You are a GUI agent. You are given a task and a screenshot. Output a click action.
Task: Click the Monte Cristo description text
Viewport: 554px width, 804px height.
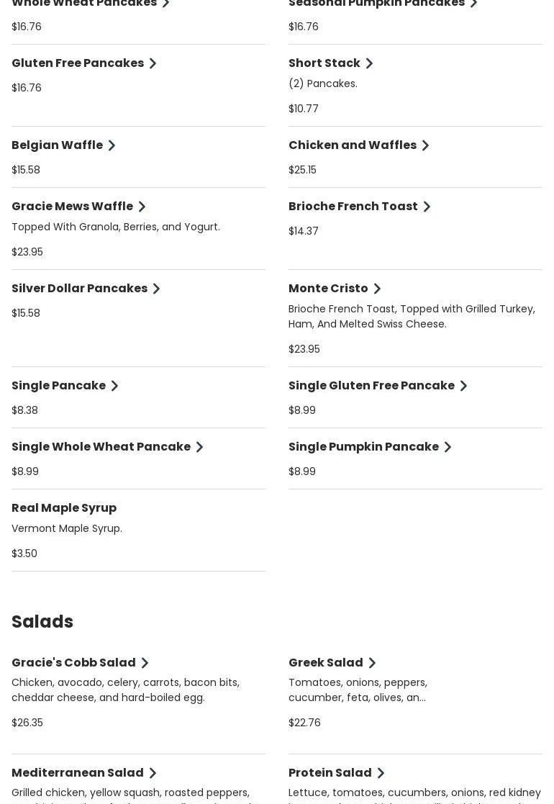tap(412, 316)
